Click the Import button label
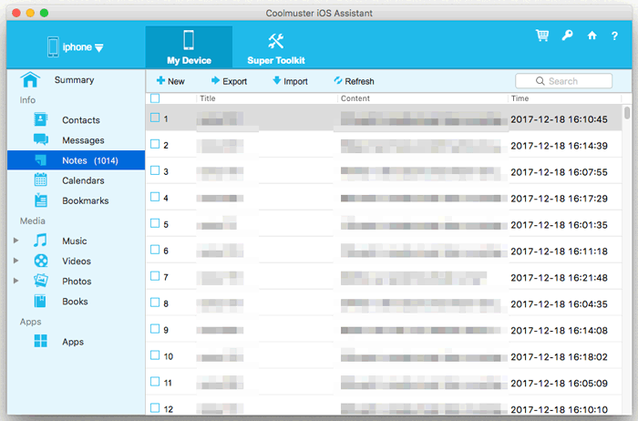Viewport: 638px width, 421px height. pyautogui.click(x=295, y=81)
